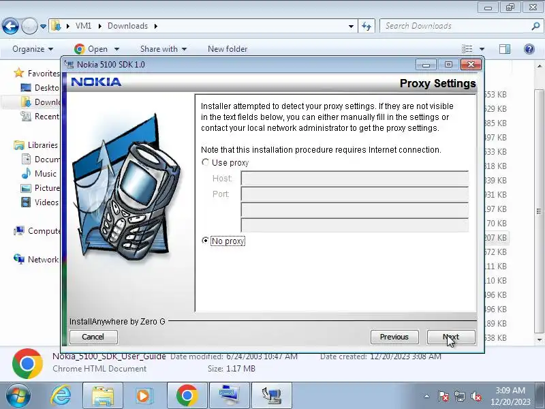Click Open with Chrome toolbar button
545x409 pixels.
coord(91,49)
